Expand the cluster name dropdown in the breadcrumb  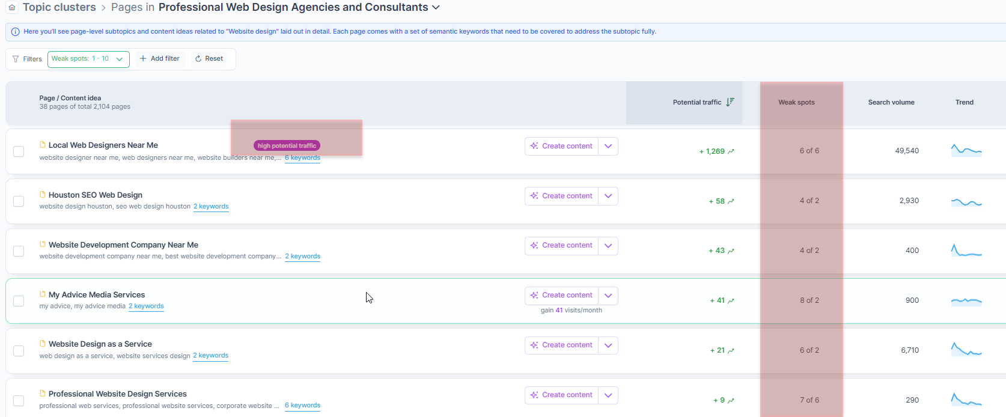(x=436, y=8)
